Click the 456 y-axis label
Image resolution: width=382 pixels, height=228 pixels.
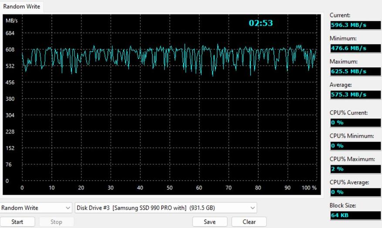10,83
